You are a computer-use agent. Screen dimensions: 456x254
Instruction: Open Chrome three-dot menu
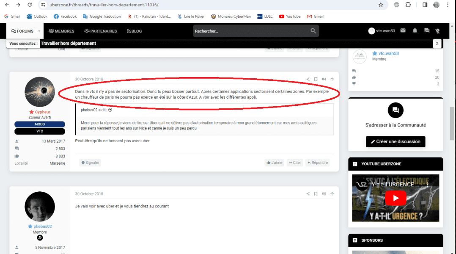click(448, 5)
